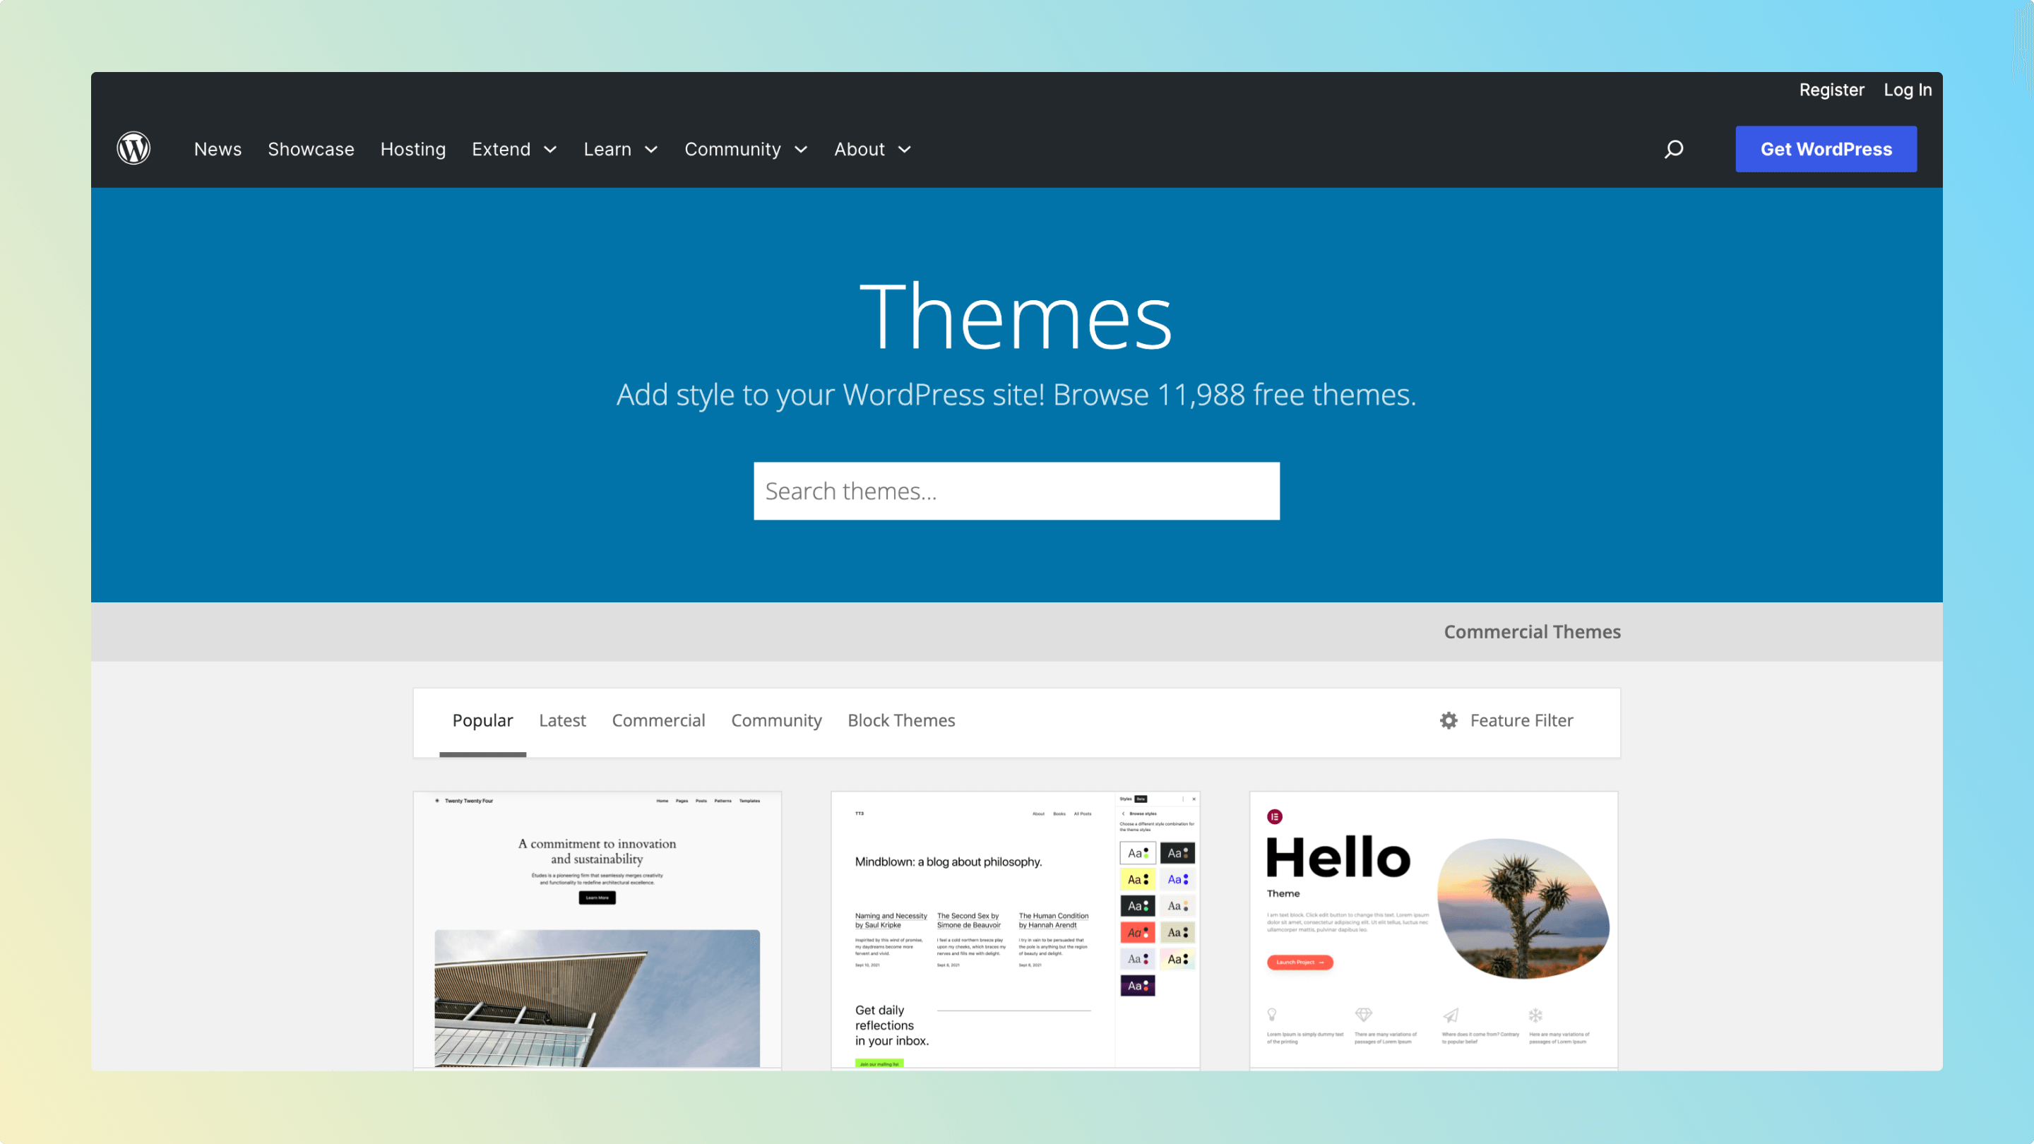The height and width of the screenshot is (1144, 2034).
Task: Switch to the Community themes tab
Action: [x=776, y=720]
